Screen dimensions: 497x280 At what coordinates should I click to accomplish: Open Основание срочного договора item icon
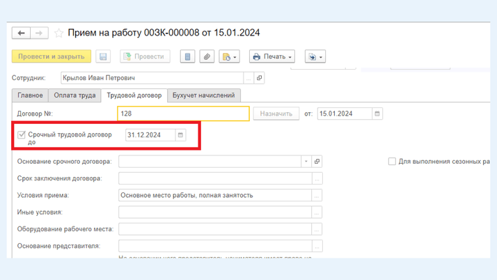tap(317, 162)
